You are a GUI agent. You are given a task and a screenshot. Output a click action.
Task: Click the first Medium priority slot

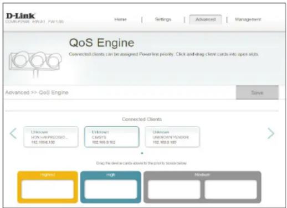click(174, 189)
